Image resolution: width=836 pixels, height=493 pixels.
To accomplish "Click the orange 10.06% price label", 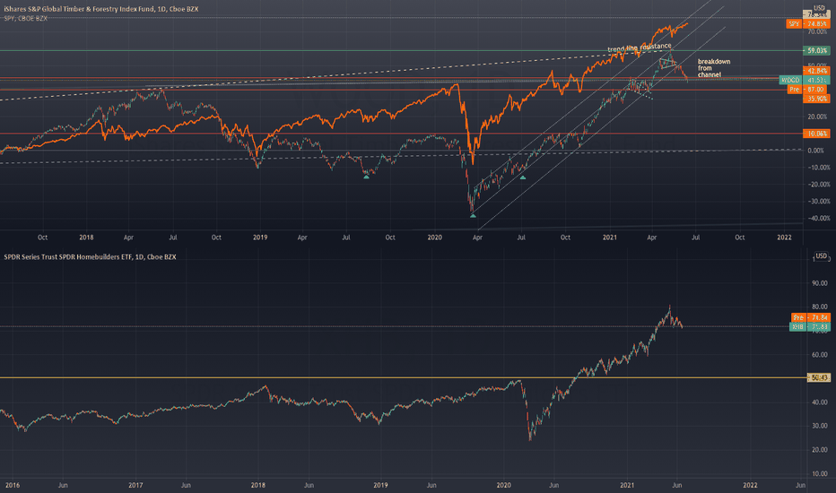I will [817, 134].
